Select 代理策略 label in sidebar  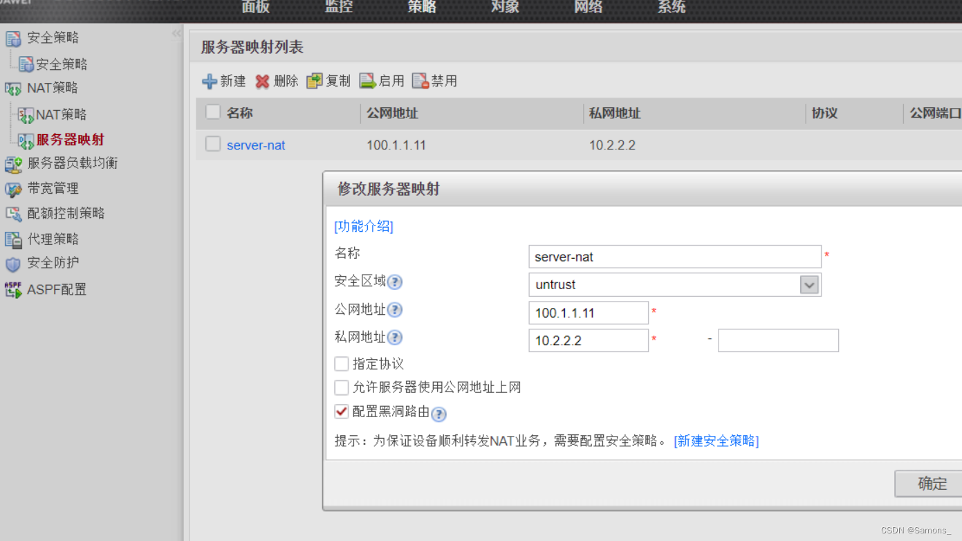(x=53, y=239)
